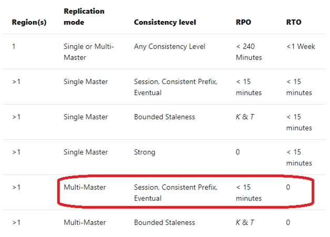Screen dimensions: 330x237
Task: Click the Region value 1 in first row
Action: click(14, 46)
